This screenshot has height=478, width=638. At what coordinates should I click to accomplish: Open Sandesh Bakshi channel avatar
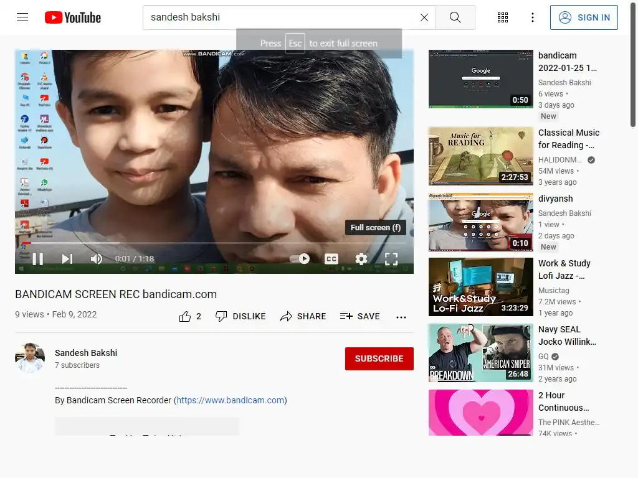30,358
